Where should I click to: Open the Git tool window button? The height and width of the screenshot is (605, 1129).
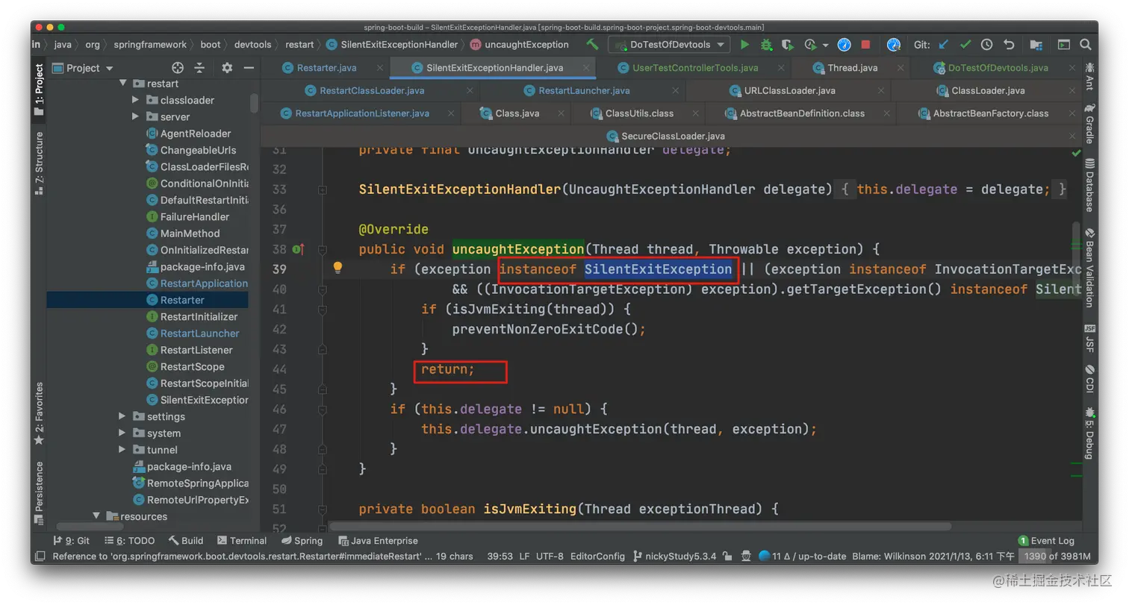[x=72, y=541]
